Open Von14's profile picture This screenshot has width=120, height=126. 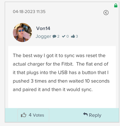click(22, 32)
